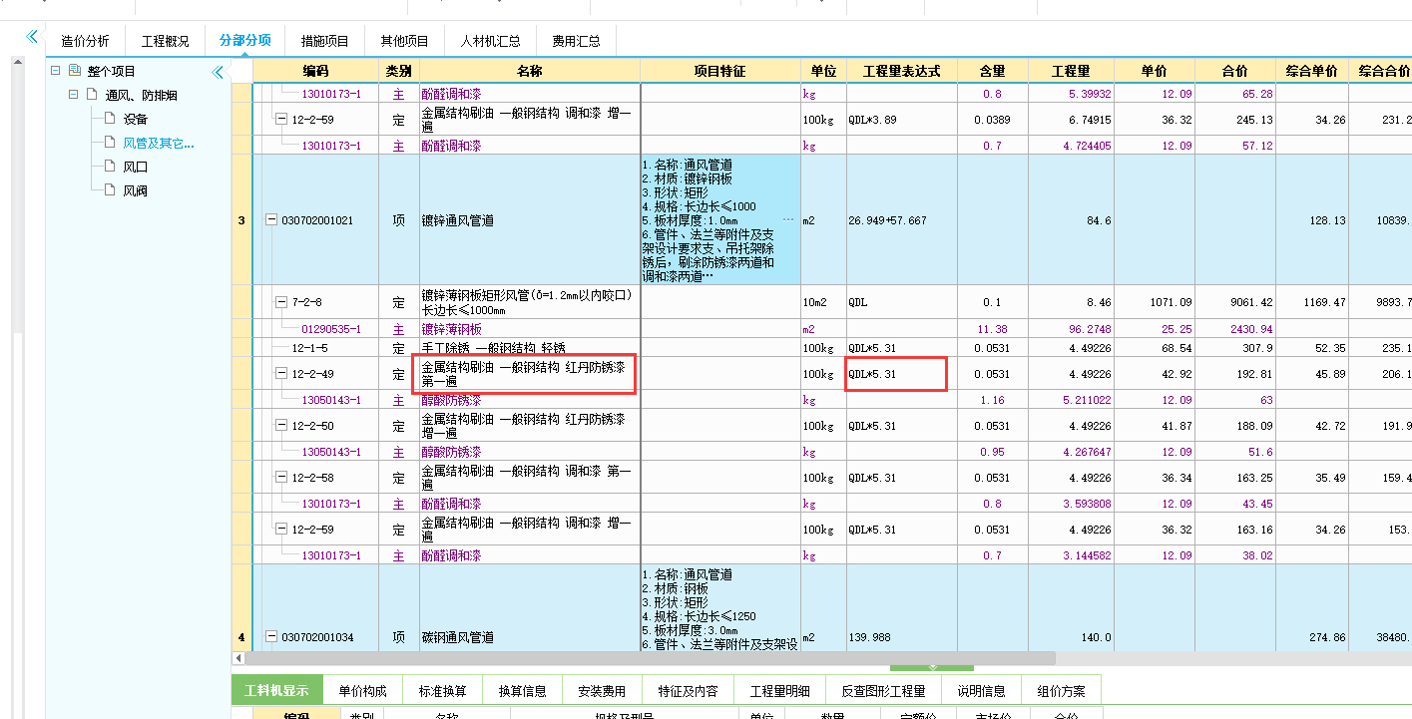Select the 红丹防锈漆 第一遍 name cell

[x=530, y=374]
